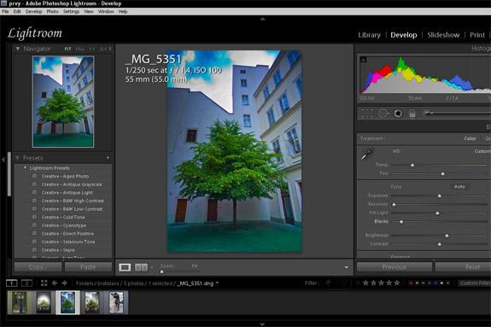Select the Graduated Filter tool
This screenshot has width=491, height=327.
coord(412,114)
